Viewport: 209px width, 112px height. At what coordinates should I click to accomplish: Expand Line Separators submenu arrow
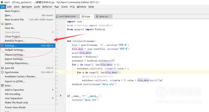tap(53, 98)
